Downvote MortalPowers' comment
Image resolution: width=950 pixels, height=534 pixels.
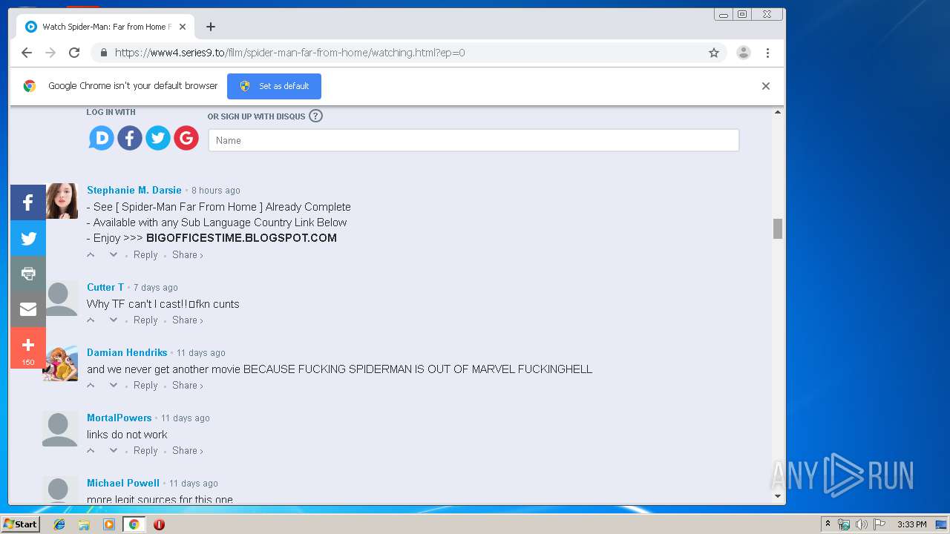[x=114, y=450]
